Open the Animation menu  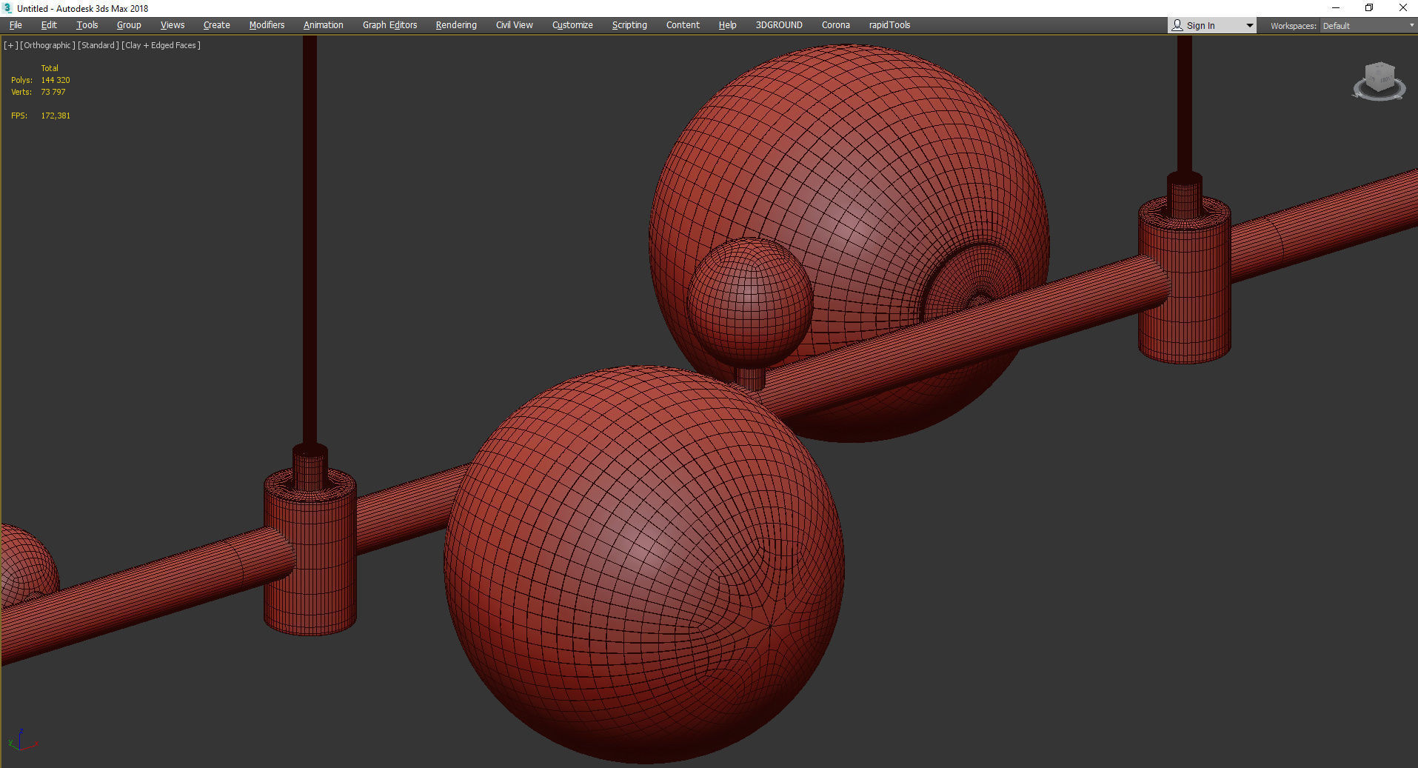point(324,25)
